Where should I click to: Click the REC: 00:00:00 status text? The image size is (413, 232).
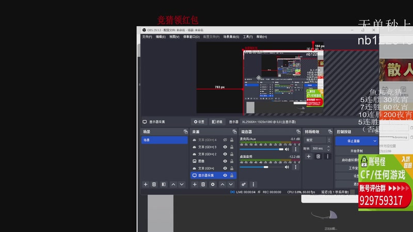click(272, 192)
